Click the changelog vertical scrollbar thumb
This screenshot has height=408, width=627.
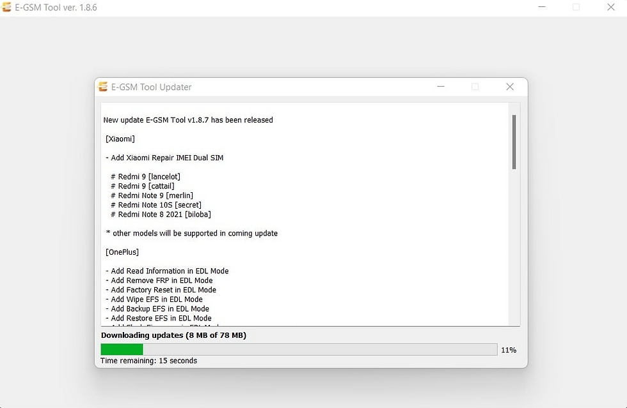tap(514, 142)
